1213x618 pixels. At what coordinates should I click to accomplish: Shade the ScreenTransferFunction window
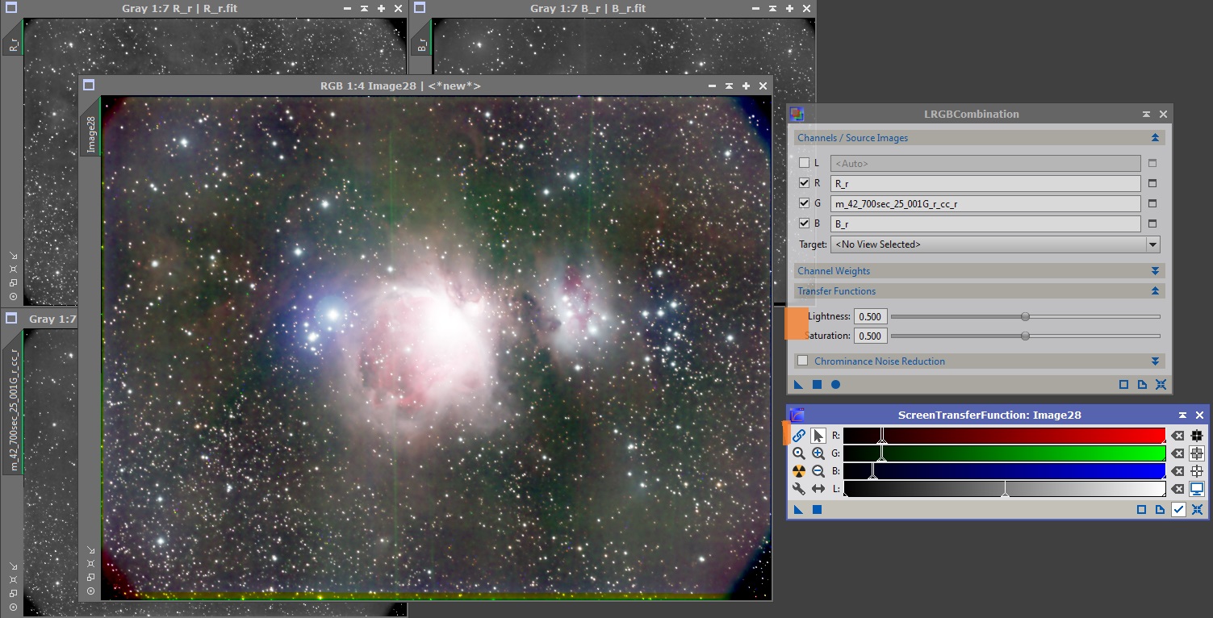click(1182, 415)
